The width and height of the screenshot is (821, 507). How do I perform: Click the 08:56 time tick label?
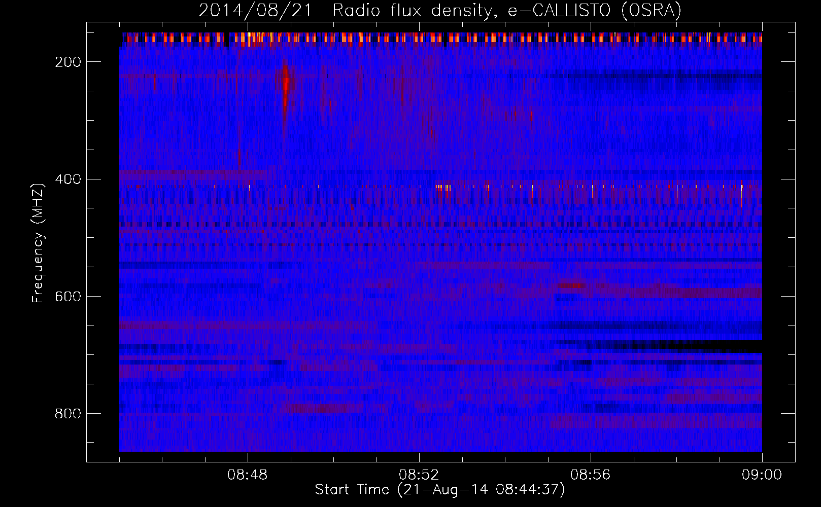tap(591, 475)
